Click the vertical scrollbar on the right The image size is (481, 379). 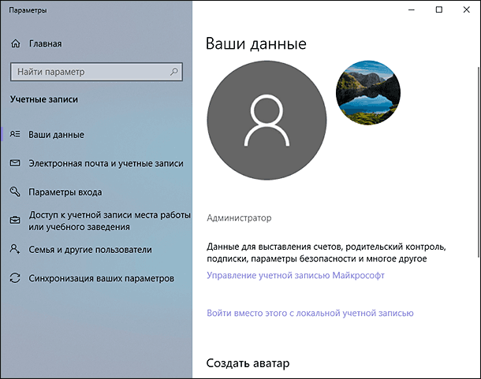pyautogui.click(x=479, y=162)
